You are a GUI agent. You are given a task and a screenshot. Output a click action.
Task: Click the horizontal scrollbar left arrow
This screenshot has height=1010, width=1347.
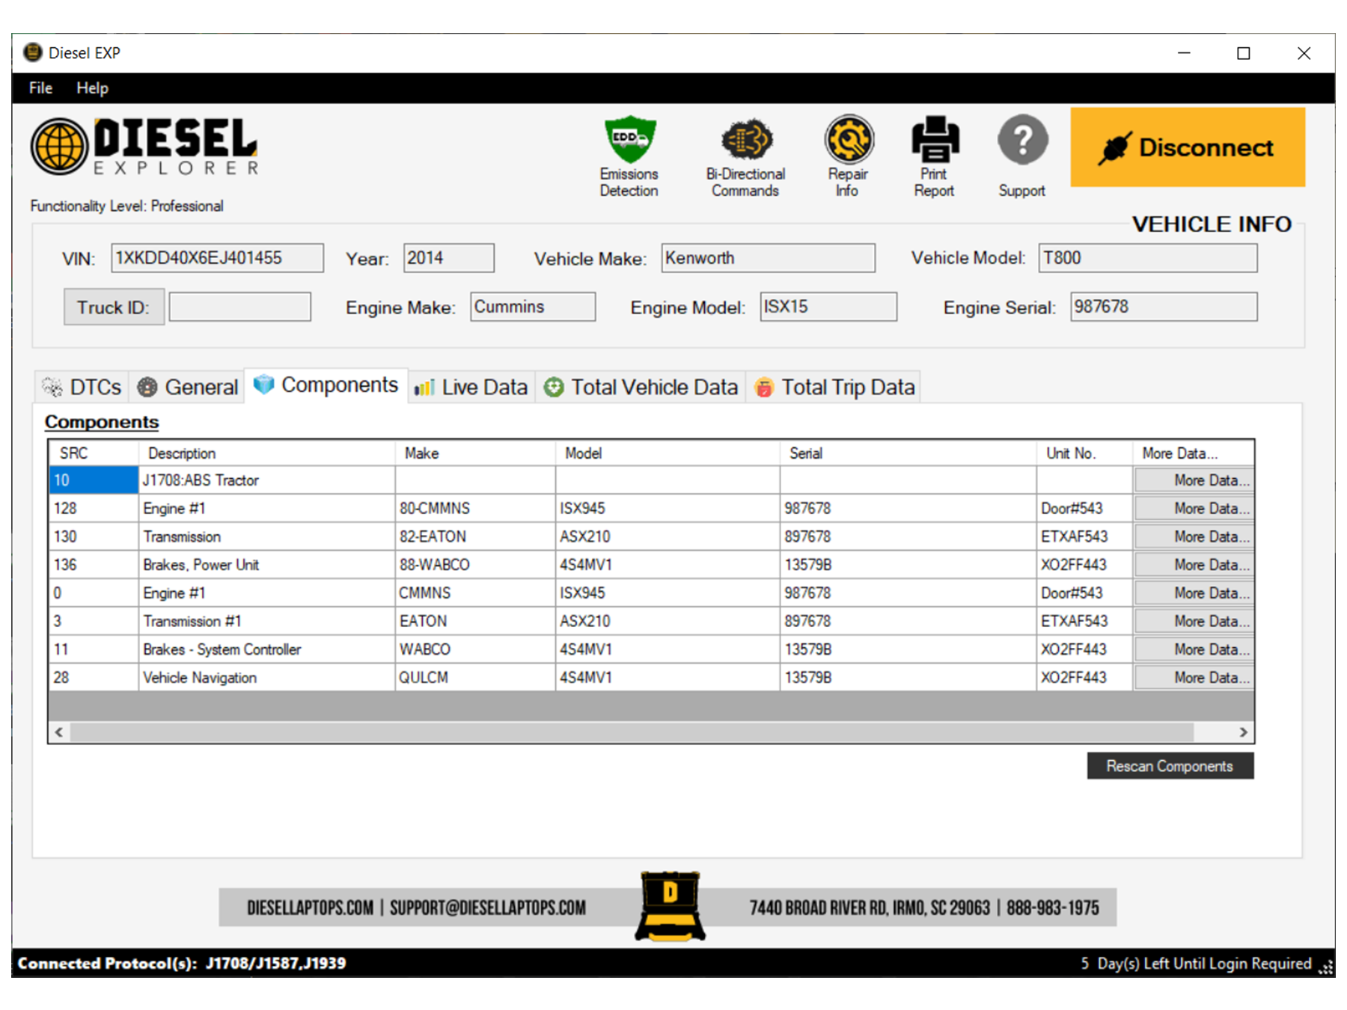(x=59, y=732)
